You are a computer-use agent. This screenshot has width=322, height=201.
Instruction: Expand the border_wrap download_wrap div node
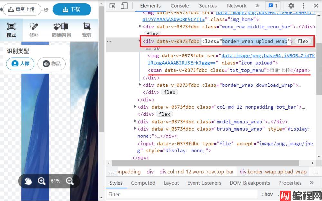(140, 85)
